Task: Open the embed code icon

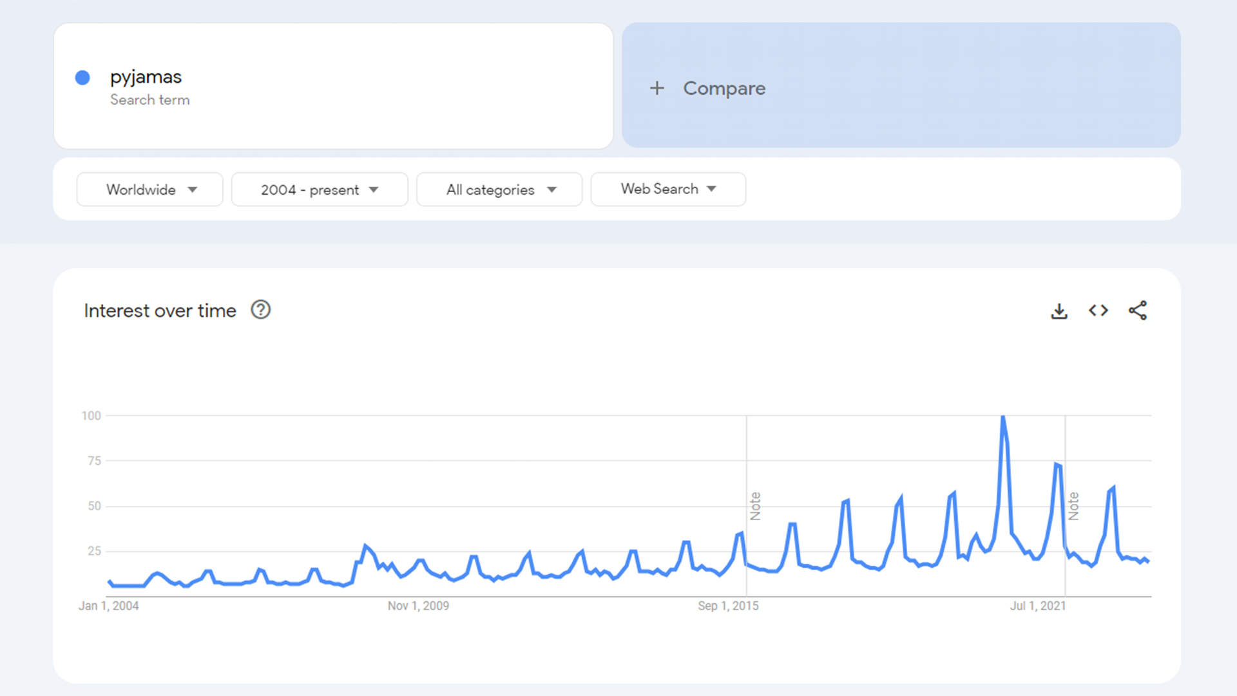Action: pyautogui.click(x=1098, y=311)
